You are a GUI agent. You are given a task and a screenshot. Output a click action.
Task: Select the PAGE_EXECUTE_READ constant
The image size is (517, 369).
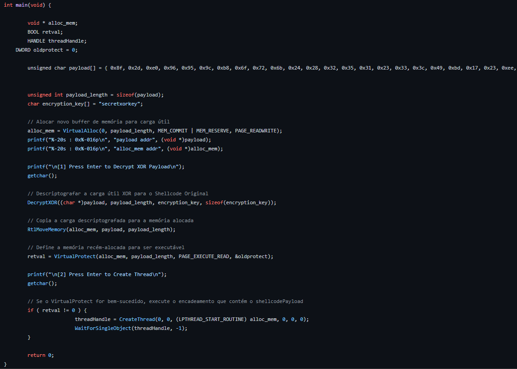click(204, 257)
